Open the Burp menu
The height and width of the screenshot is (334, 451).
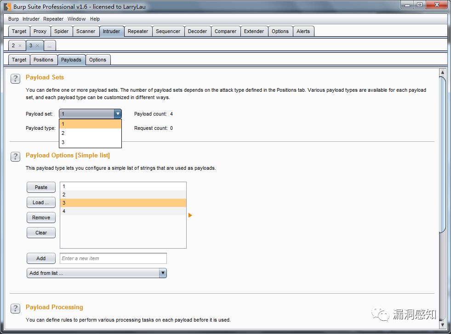13,19
